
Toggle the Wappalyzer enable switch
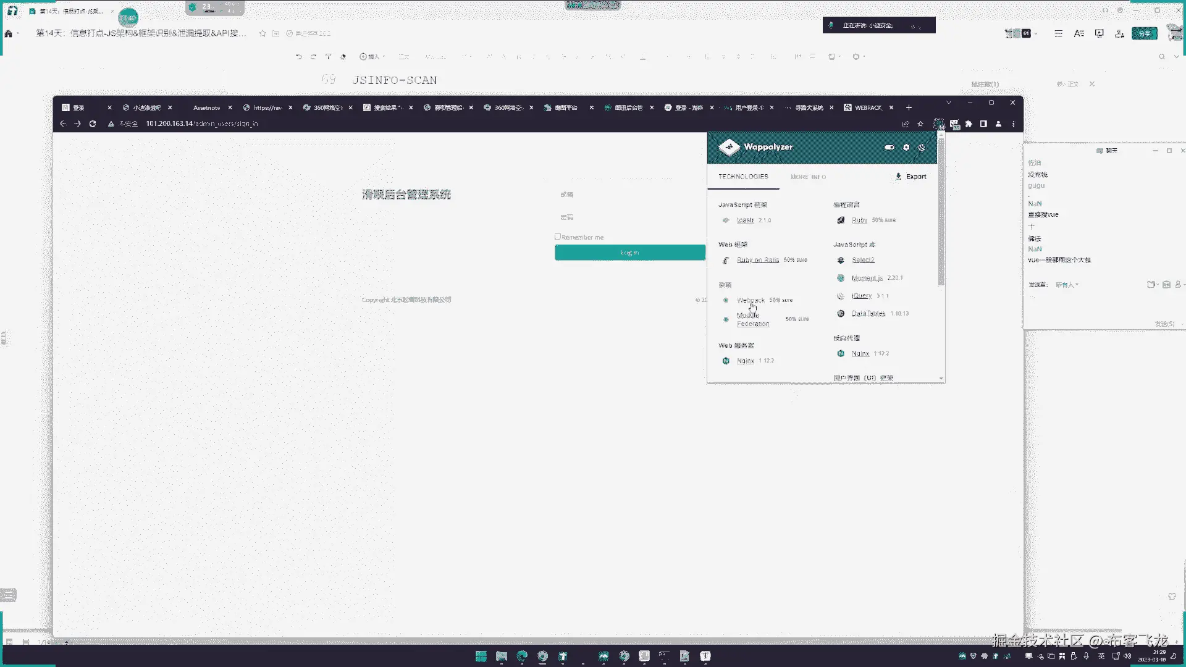point(889,148)
